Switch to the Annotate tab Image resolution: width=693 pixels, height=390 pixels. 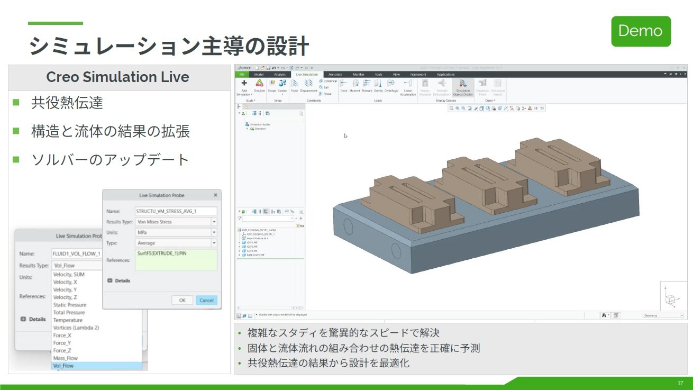(335, 75)
